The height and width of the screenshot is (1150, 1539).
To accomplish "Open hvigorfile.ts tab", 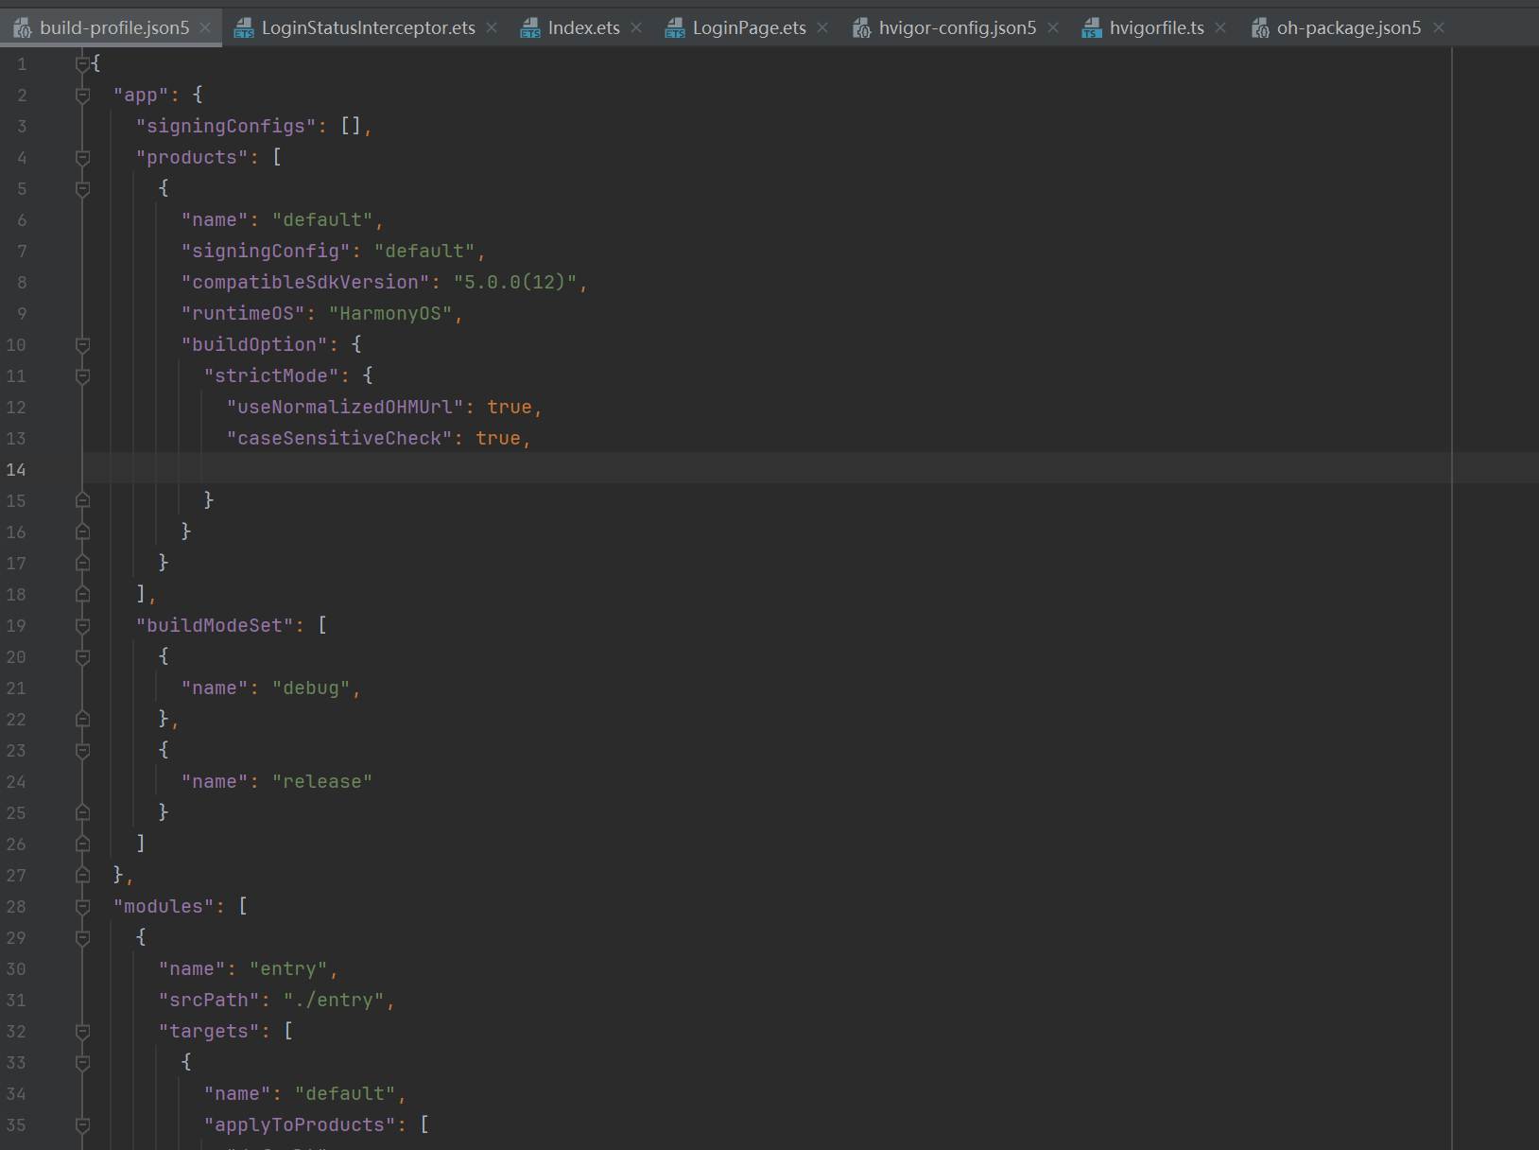I will (1156, 28).
